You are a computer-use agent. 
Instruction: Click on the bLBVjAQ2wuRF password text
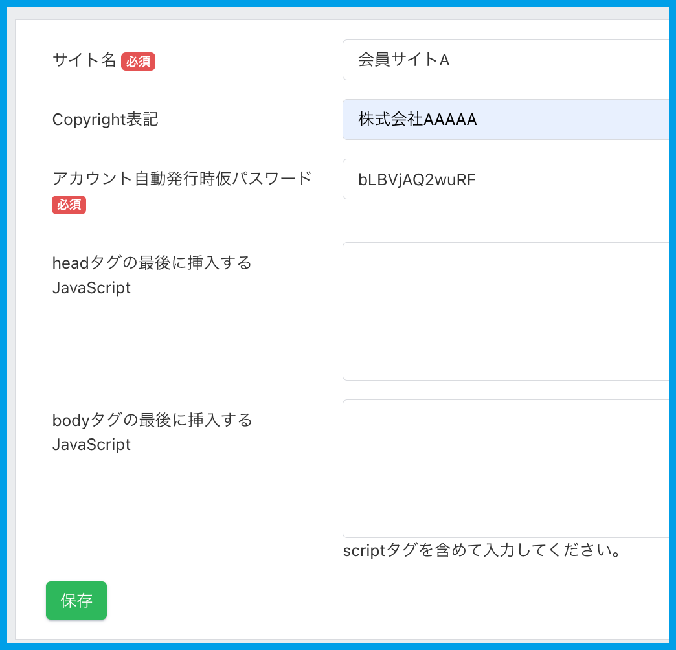(416, 179)
